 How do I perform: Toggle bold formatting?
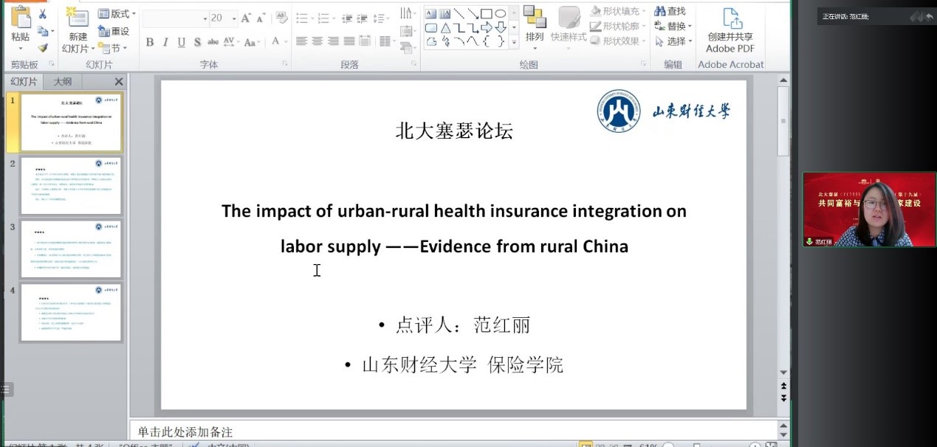click(150, 42)
